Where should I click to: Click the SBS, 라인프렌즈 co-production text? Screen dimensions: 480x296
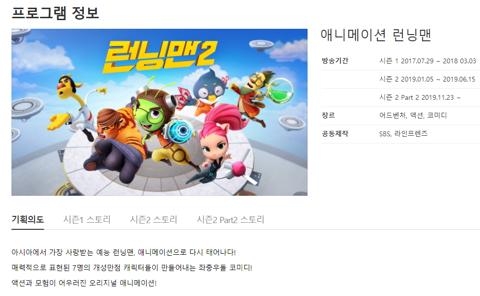pyautogui.click(x=403, y=133)
